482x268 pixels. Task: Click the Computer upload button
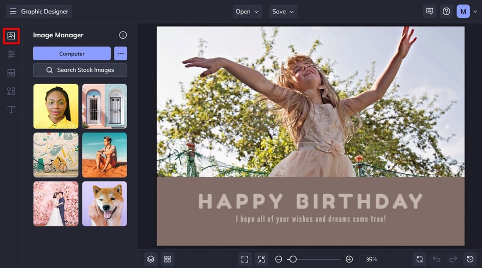(72, 53)
